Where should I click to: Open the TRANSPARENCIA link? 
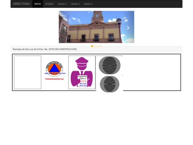point(54,79)
